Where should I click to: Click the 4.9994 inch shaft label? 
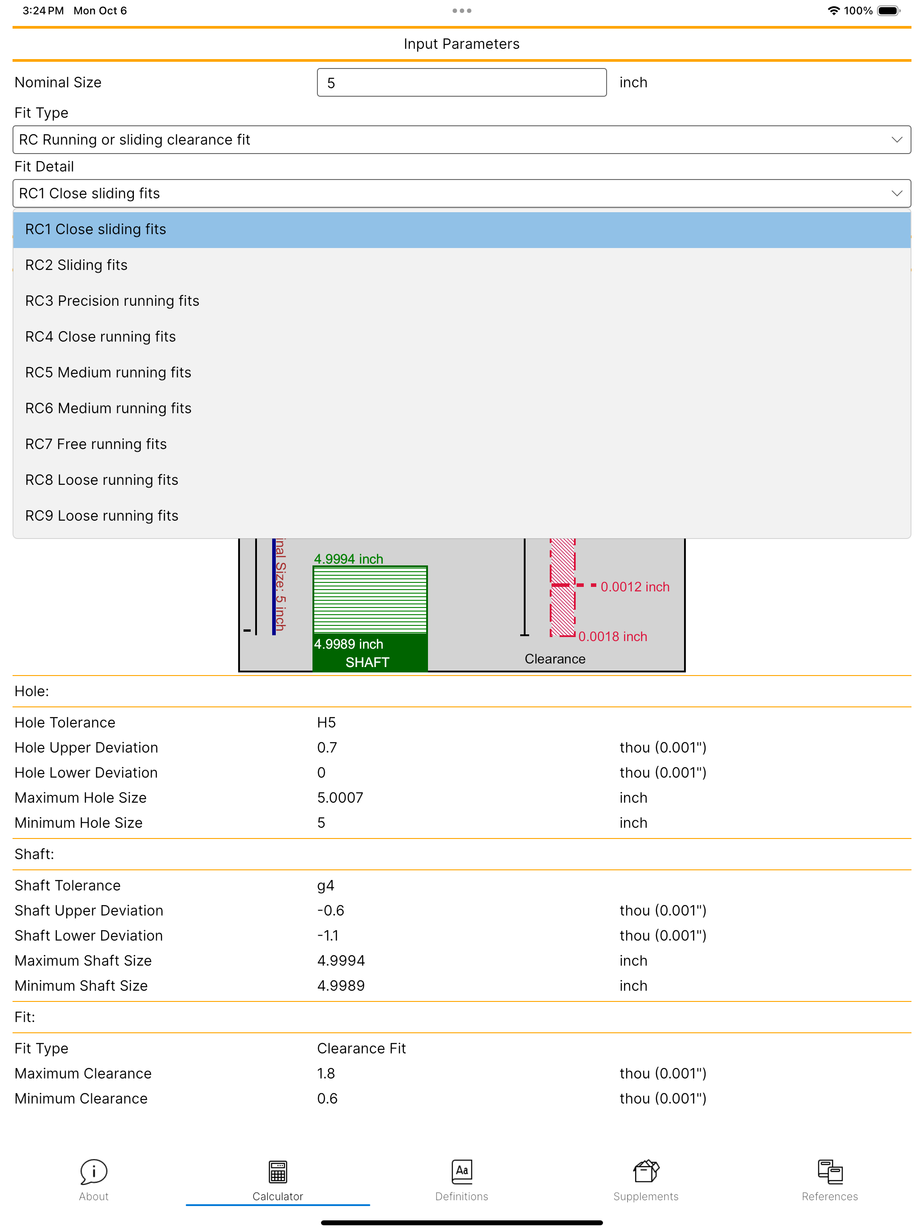coord(349,559)
